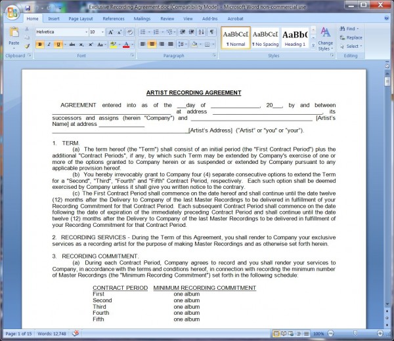This screenshot has height=341, width=394.
Task: Start a bulleted list
Action: click(142, 32)
